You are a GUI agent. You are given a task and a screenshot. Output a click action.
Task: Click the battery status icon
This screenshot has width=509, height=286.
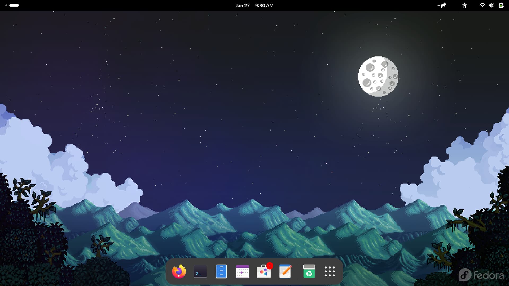tap(501, 5)
